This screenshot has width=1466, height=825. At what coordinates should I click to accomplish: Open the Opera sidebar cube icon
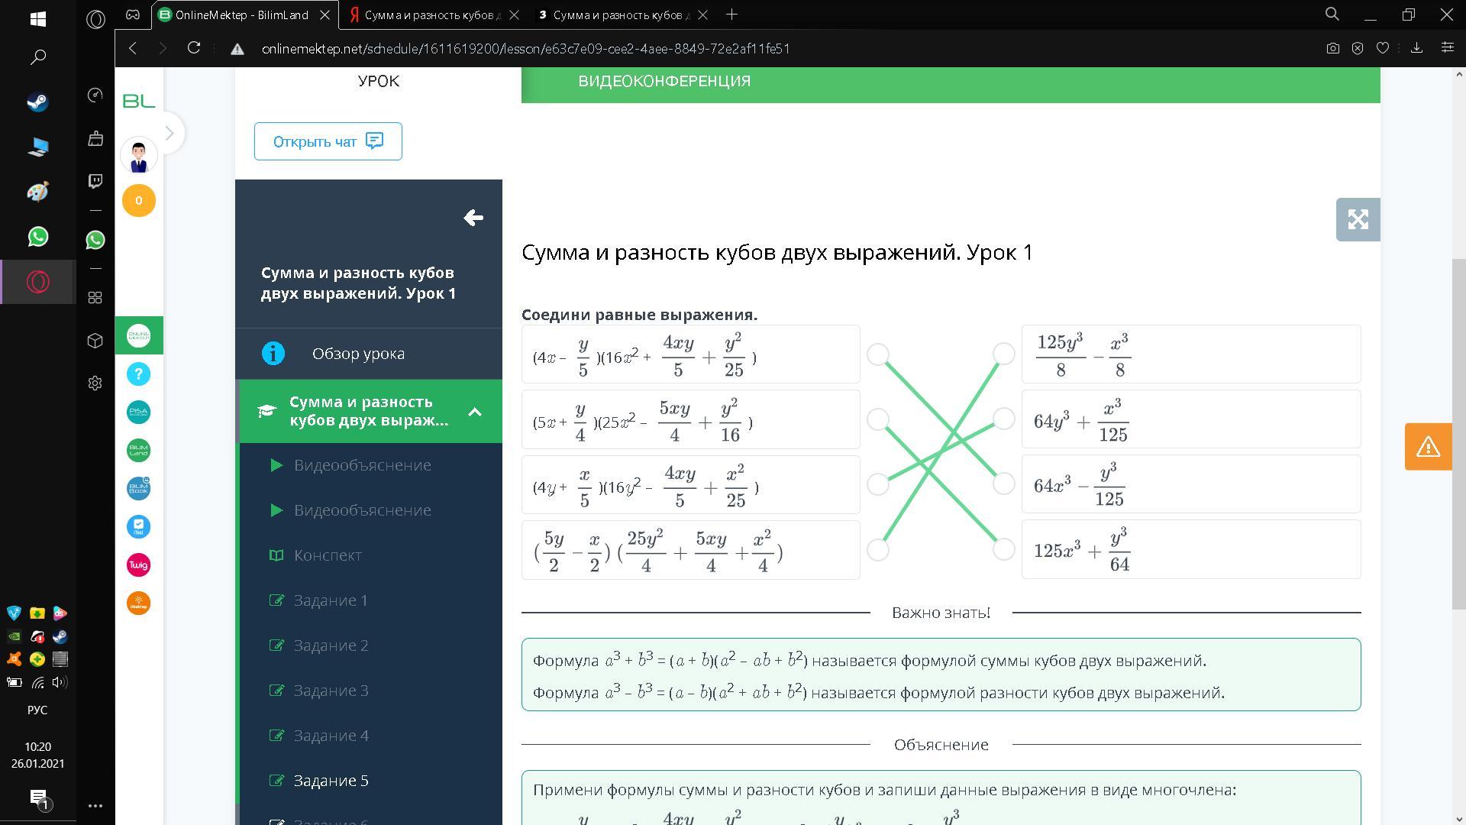coord(95,341)
